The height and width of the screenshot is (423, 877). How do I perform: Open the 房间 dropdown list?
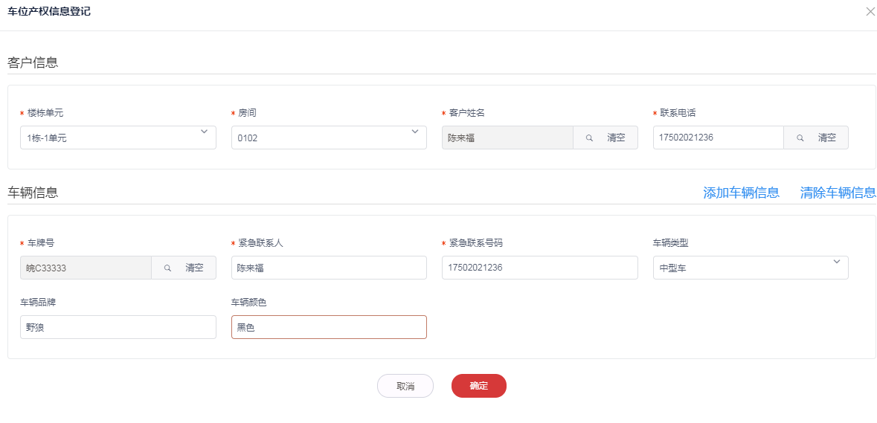pos(414,133)
